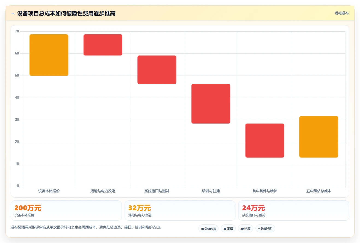Click the chart title 设备项目总成本如何被隐性费用逐步推高
The image size is (360, 243).
(66, 14)
